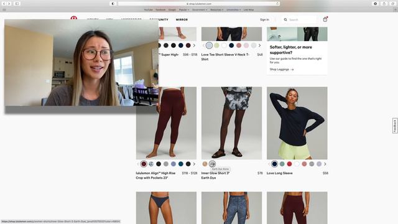Select white swatch for Love Tee

(224, 45)
